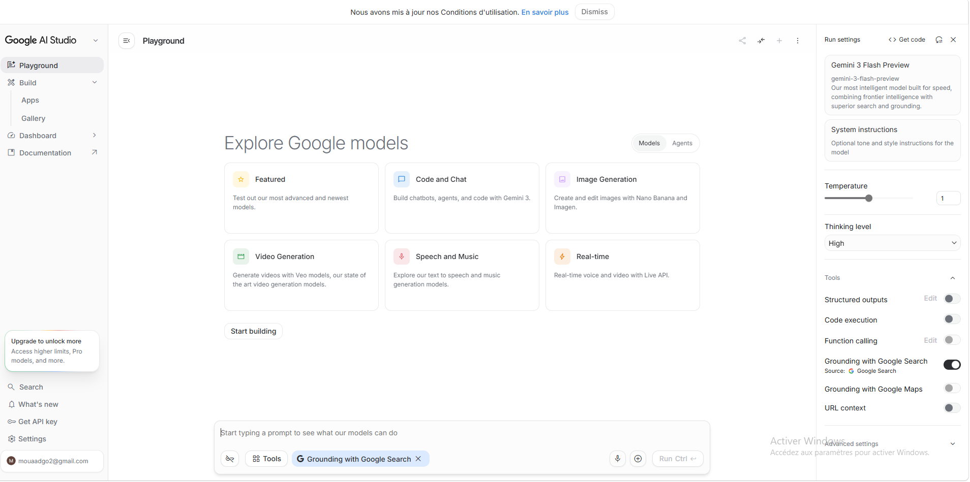This screenshot has width=970, height=482.
Task: Click the picture icon on Image Generation card
Action: [562, 179]
